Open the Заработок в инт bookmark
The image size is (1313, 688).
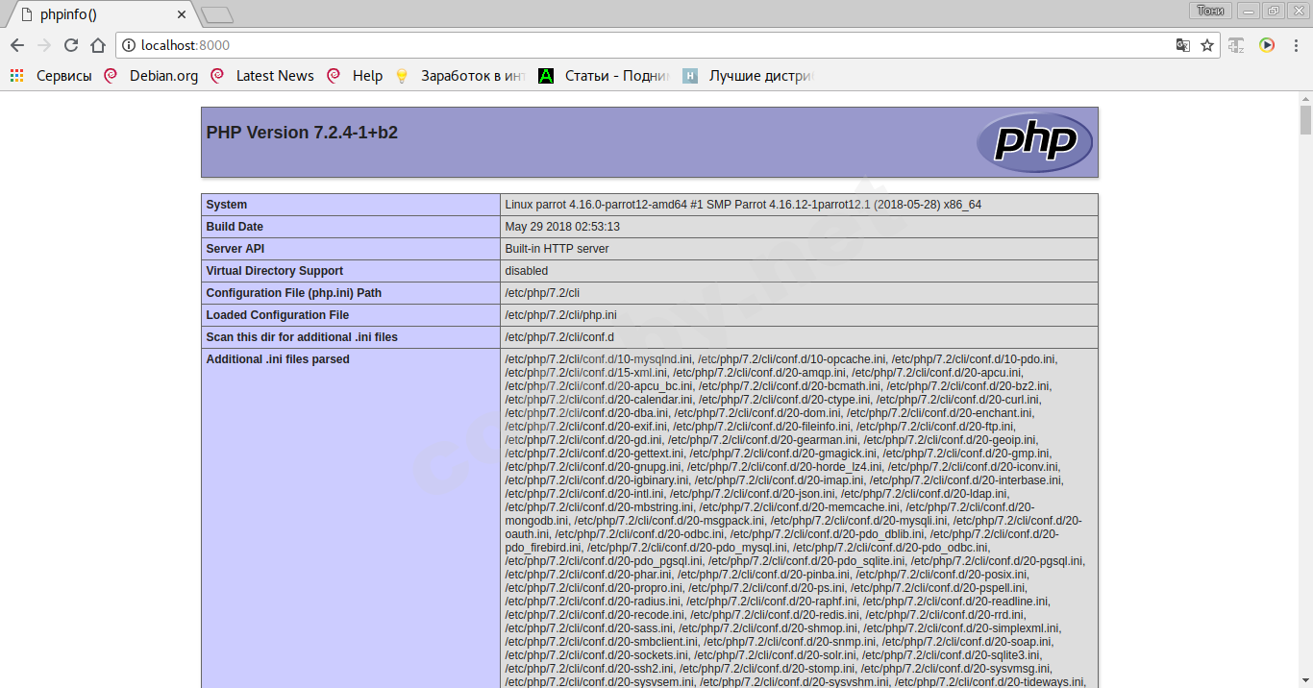(460, 76)
